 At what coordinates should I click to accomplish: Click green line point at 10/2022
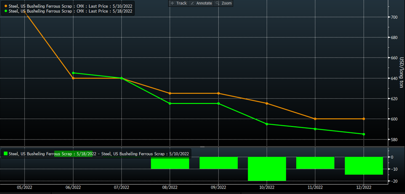267,124
